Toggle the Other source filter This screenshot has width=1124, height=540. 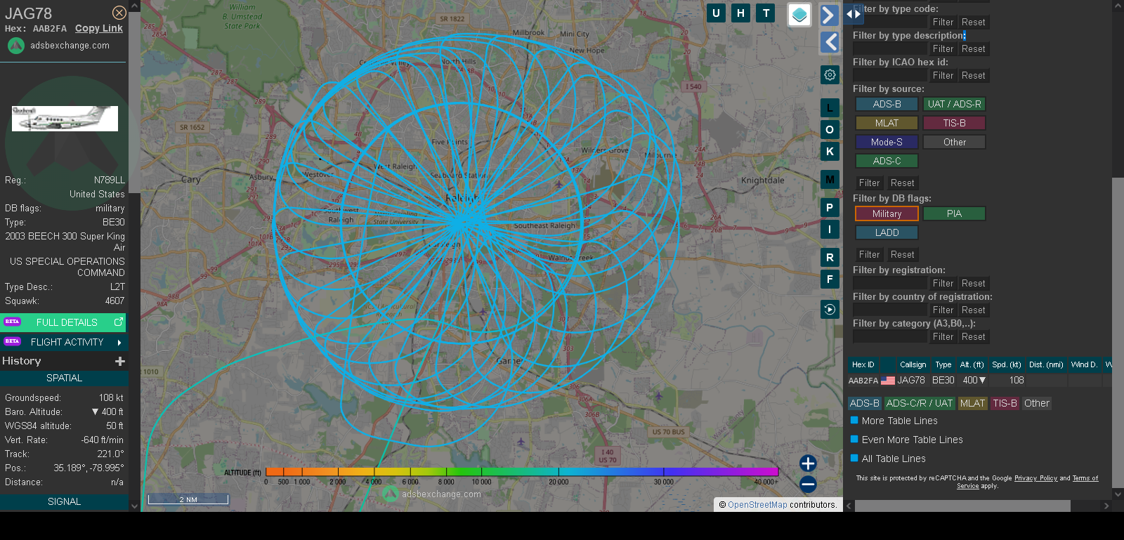[x=954, y=142]
